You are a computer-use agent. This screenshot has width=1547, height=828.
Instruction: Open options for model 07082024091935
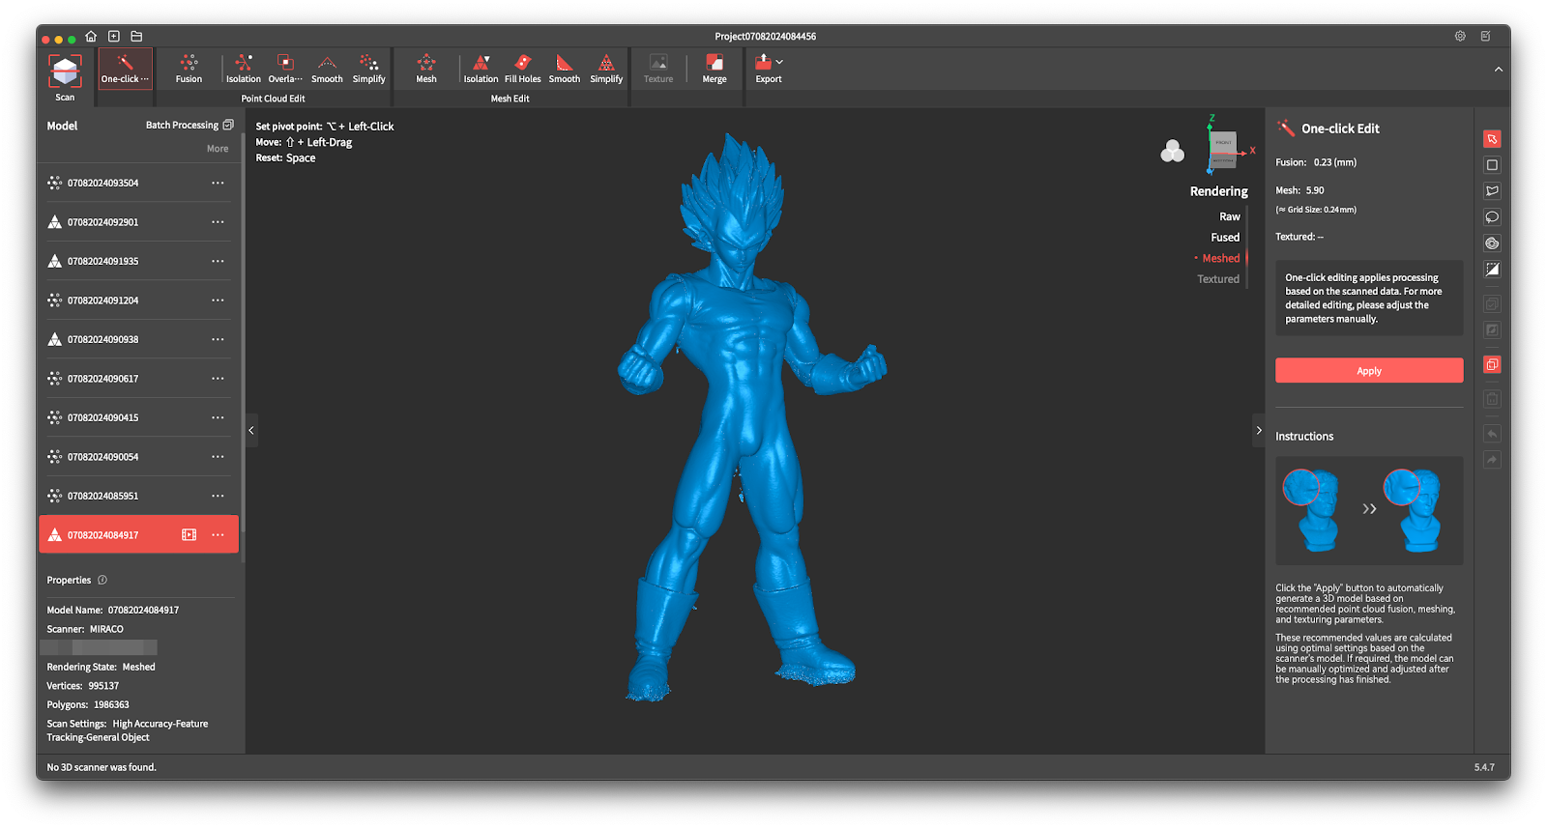pyautogui.click(x=218, y=261)
